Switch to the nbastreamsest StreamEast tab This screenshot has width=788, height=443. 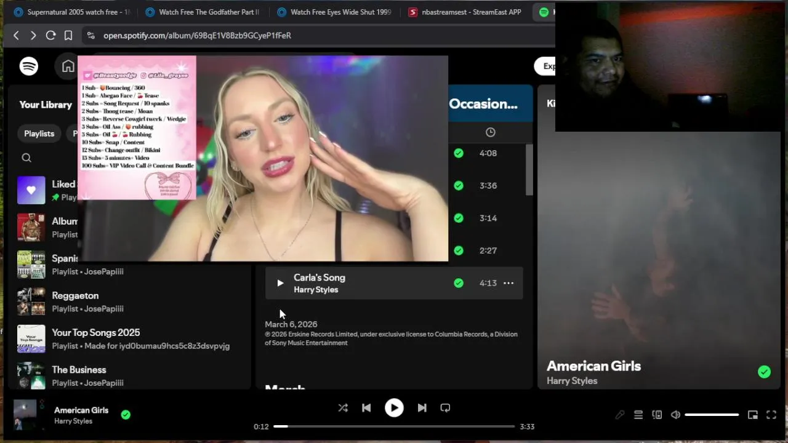465,12
